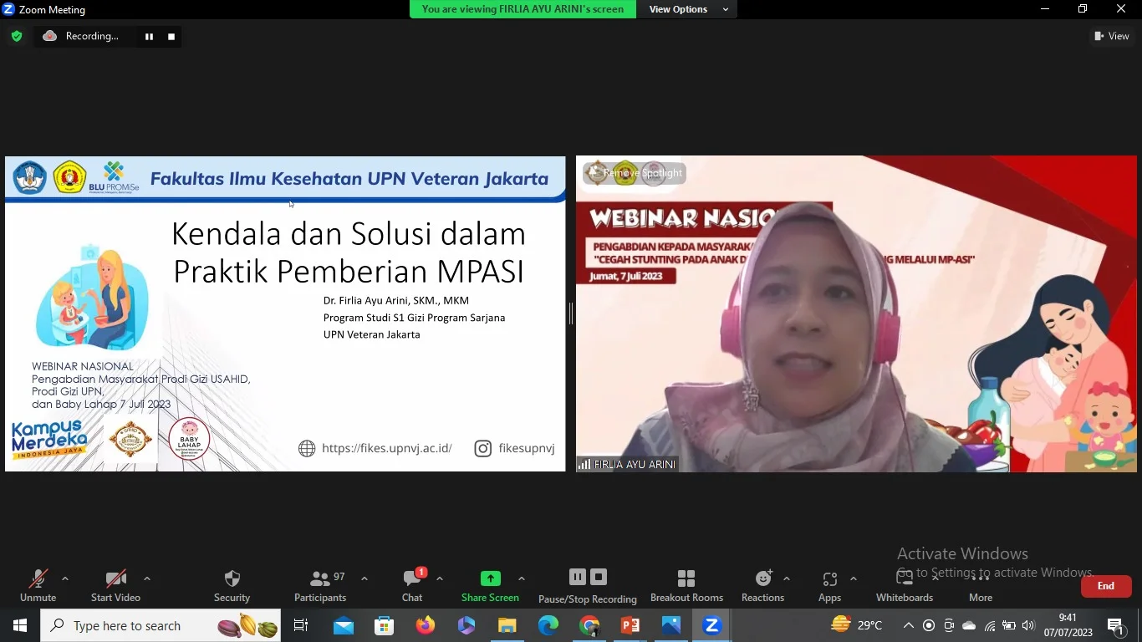Click the participant count 97

pos(339,577)
